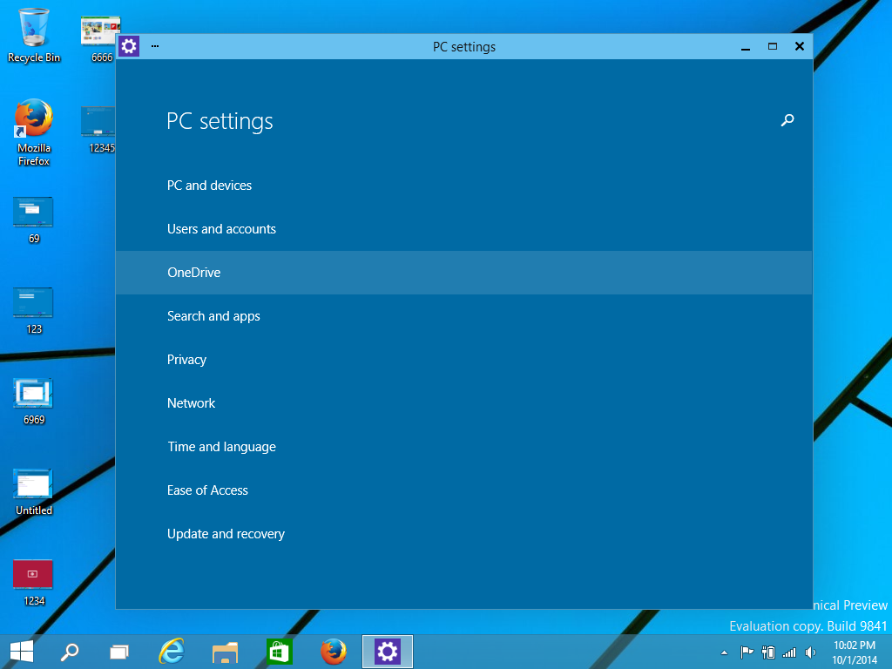Open Ease of Access settings
Viewport: 892px width, 669px height.
[x=207, y=490]
